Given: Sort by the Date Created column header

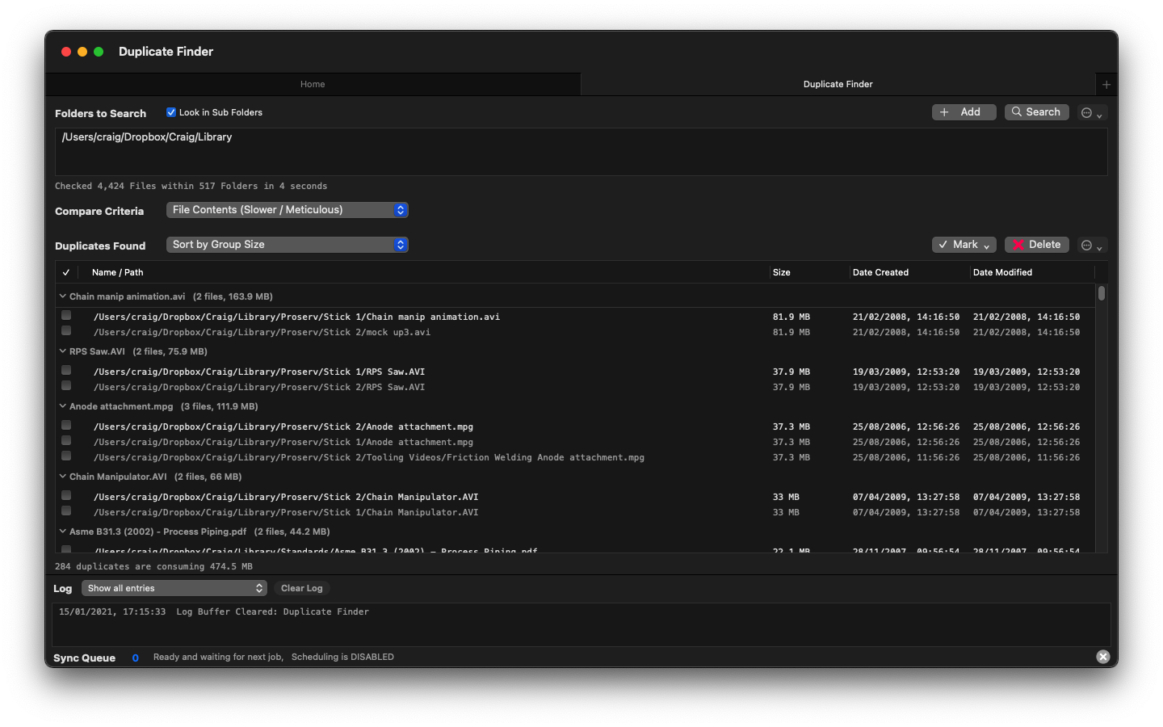Looking at the screenshot, I should pyautogui.click(x=880, y=272).
